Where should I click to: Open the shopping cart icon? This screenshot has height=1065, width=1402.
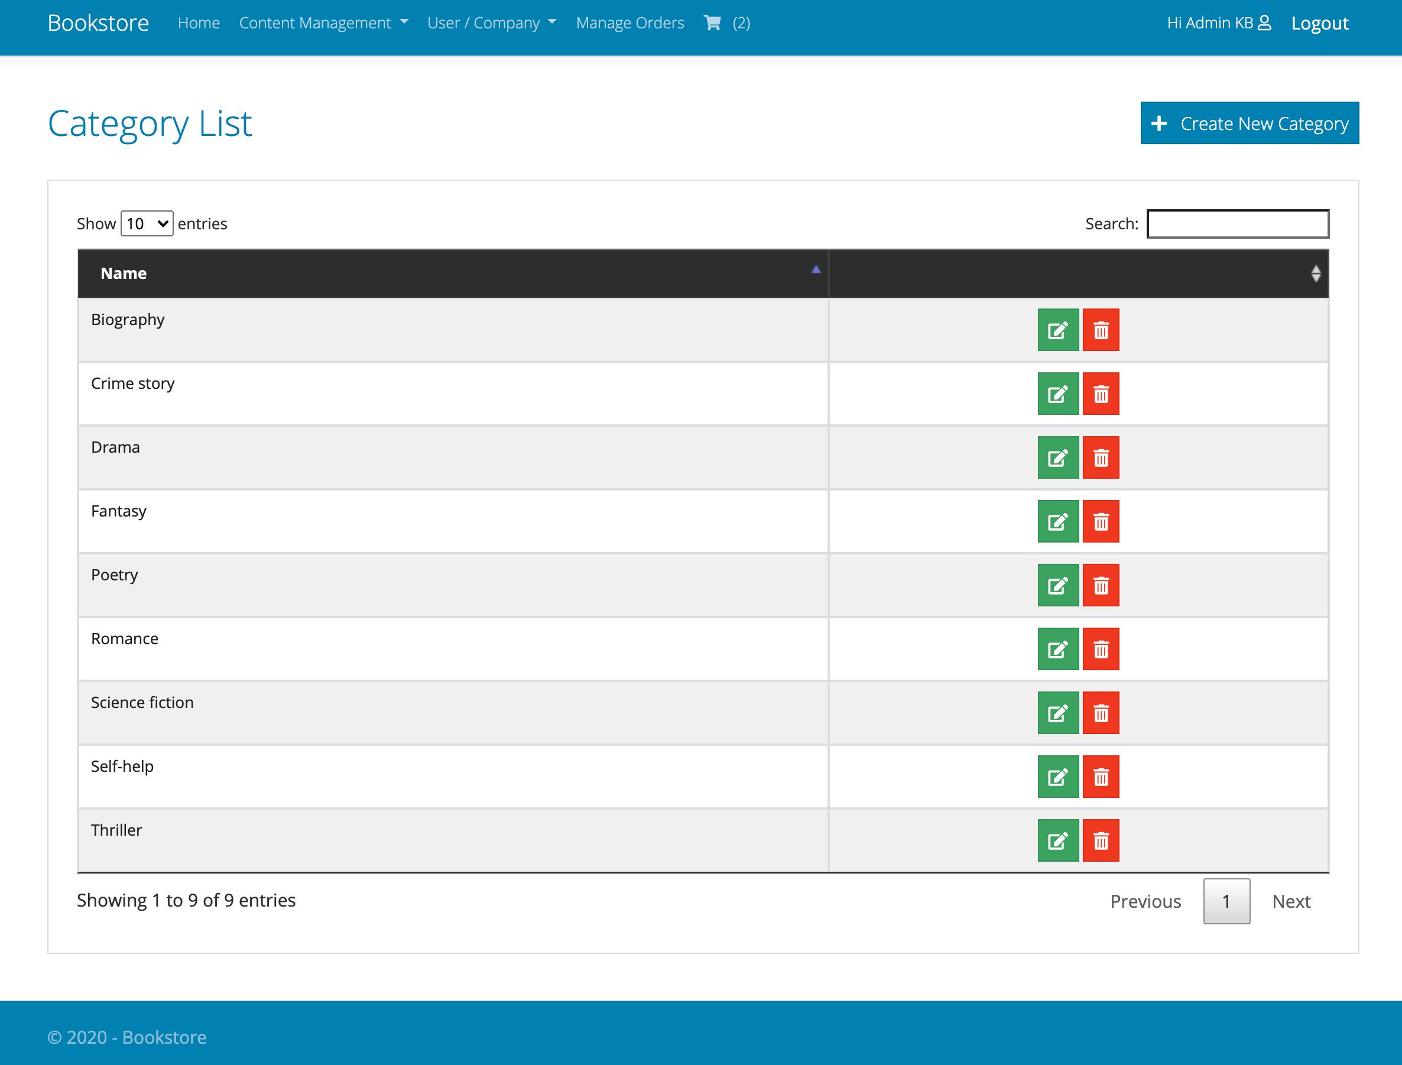click(712, 23)
